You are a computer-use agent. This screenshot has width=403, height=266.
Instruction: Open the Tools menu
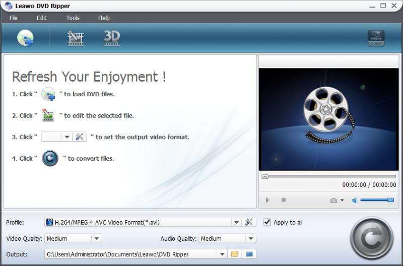point(73,18)
